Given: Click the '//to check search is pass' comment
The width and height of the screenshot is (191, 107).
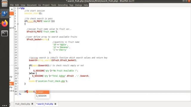Looking at the screenshot, I should click(x=38, y=19).
